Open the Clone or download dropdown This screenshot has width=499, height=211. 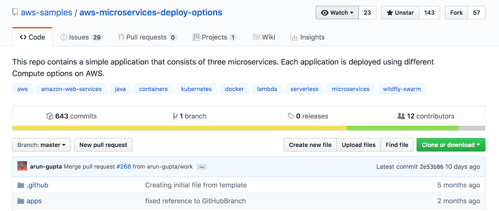pyautogui.click(x=451, y=145)
